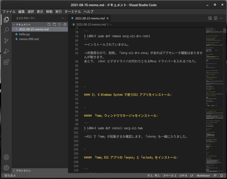Open the Accounts icon in activity bar
The width and height of the screenshot is (227, 179).
(x=6, y=157)
